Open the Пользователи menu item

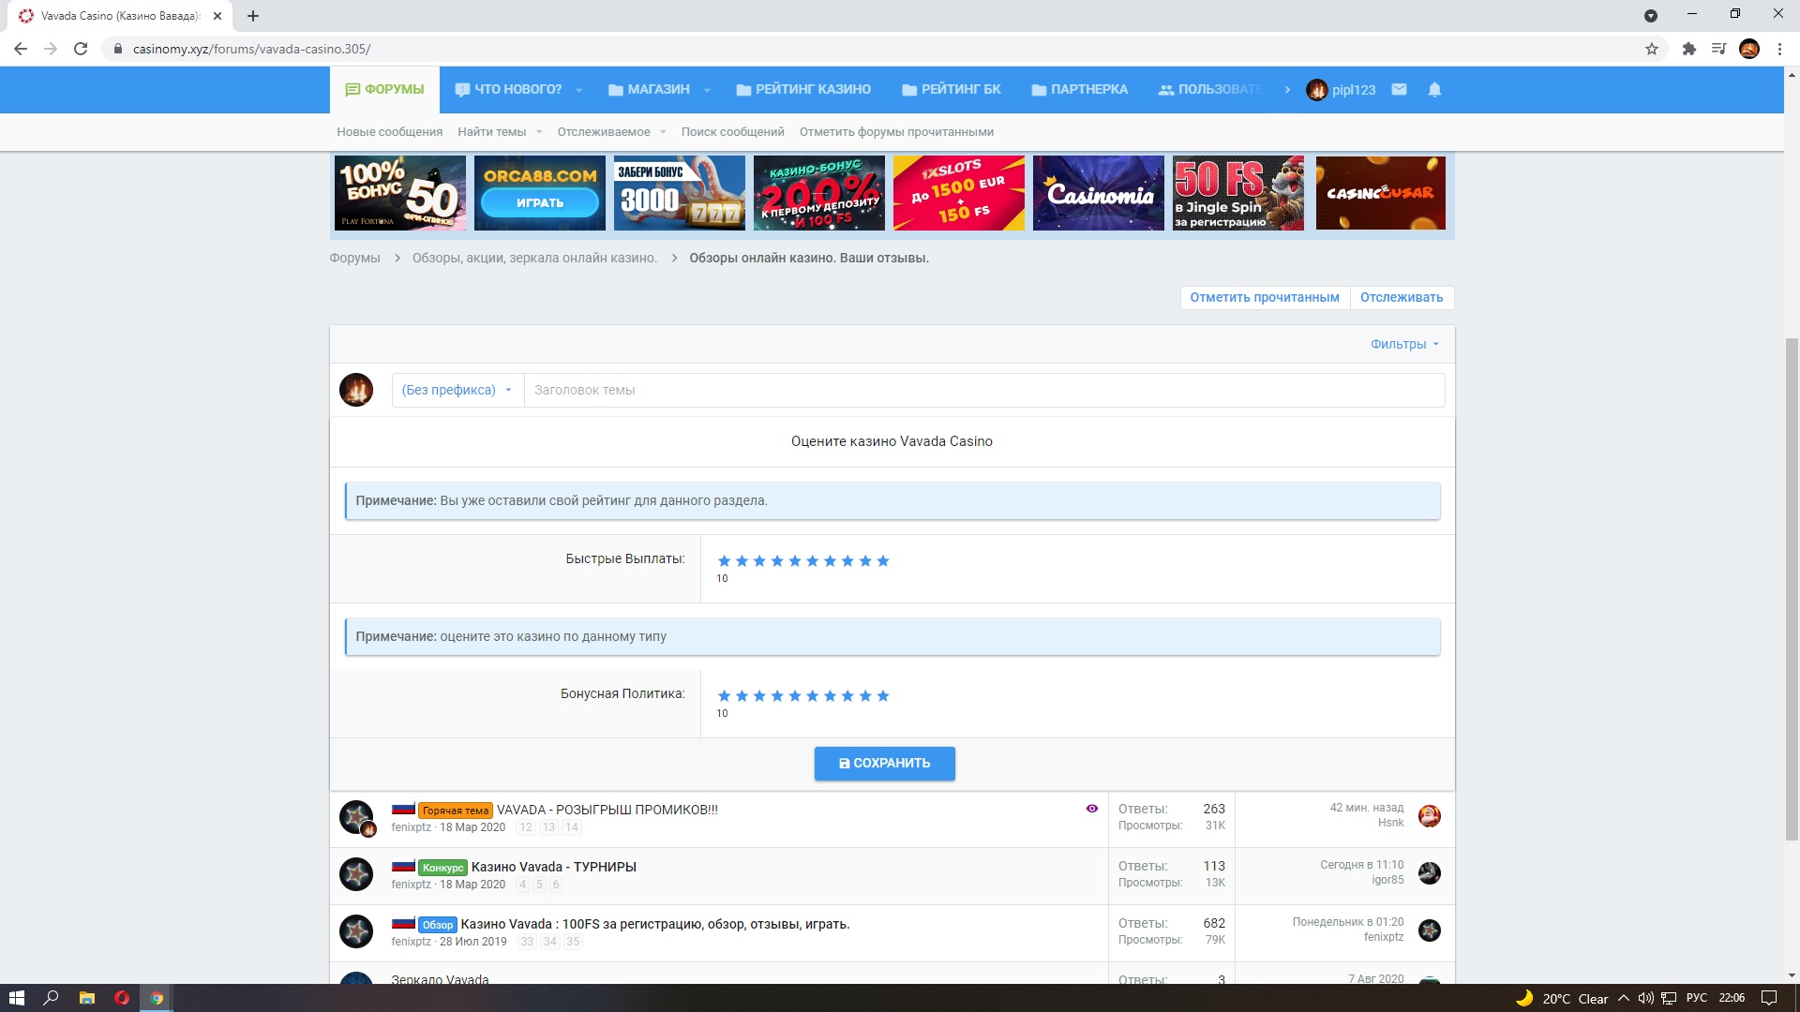(1211, 90)
